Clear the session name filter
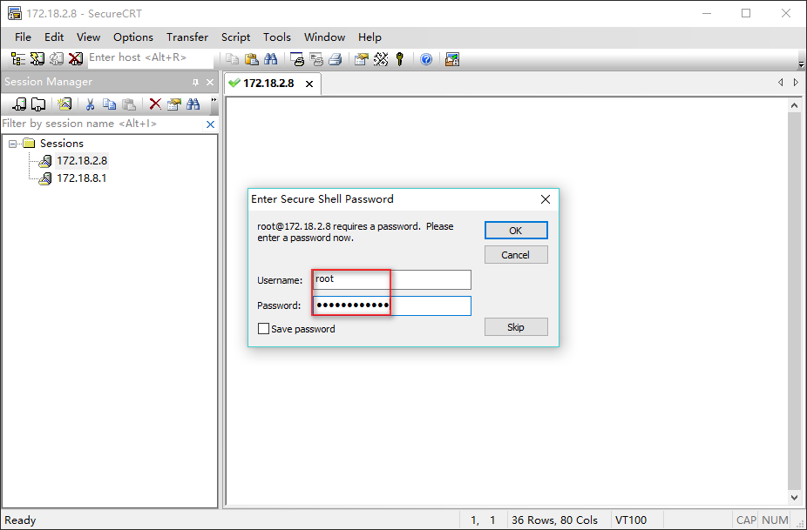Viewport: 807px width, 530px height. coord(210,124)
